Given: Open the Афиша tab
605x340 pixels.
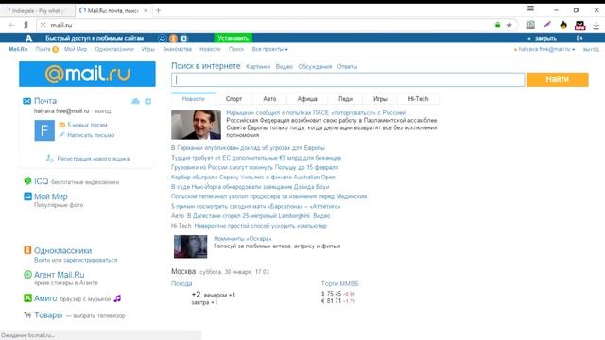Looking at the screenshot, I should (307, 99).
